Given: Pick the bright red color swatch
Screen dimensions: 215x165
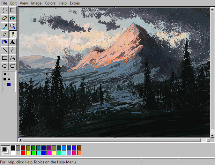Looking at the screenshot, I should tap(23, 153).
